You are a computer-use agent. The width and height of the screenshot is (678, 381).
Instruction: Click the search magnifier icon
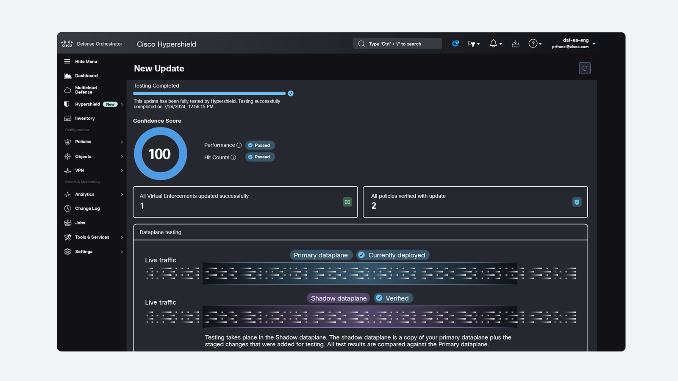[x=361, y=44]
